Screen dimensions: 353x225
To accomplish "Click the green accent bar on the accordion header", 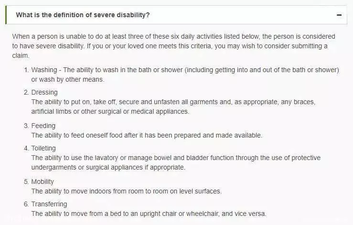I will coord(6,15).
